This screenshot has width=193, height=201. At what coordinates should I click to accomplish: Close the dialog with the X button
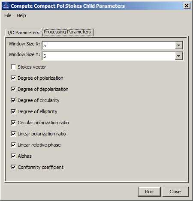(x=187, y=6)
